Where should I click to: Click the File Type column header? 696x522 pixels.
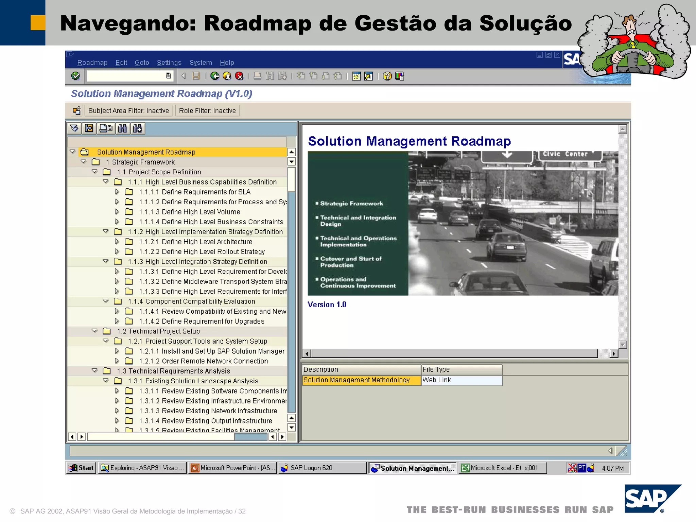point(462,369)
